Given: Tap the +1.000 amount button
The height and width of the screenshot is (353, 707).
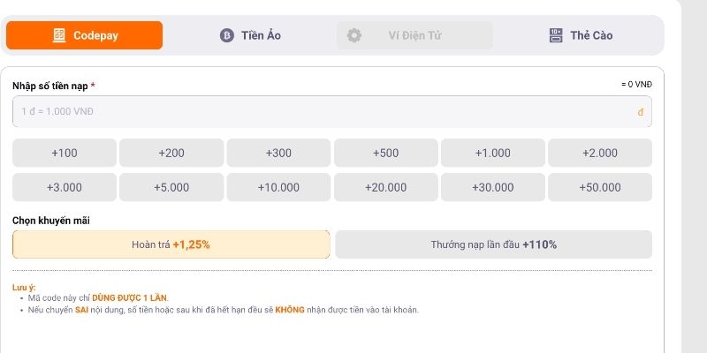Looking at the screenshot, I should tap(492, 153).
